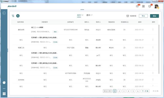Click the tracking number SF1315770903344
This screenshot has height=98, width=164.
pos(71,30)
